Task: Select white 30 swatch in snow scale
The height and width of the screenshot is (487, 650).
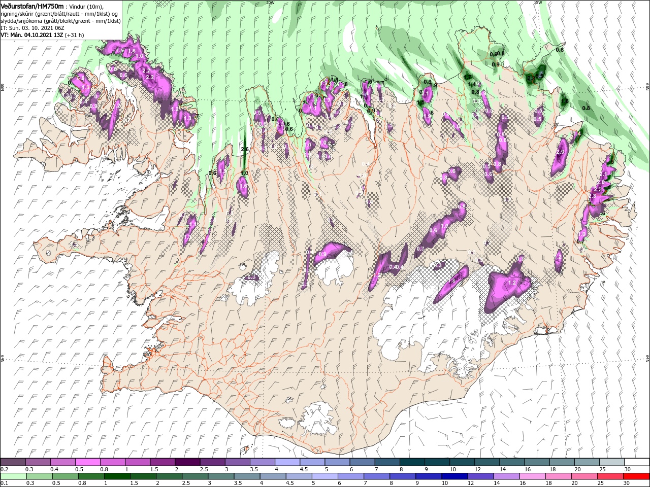Action: 636,462
